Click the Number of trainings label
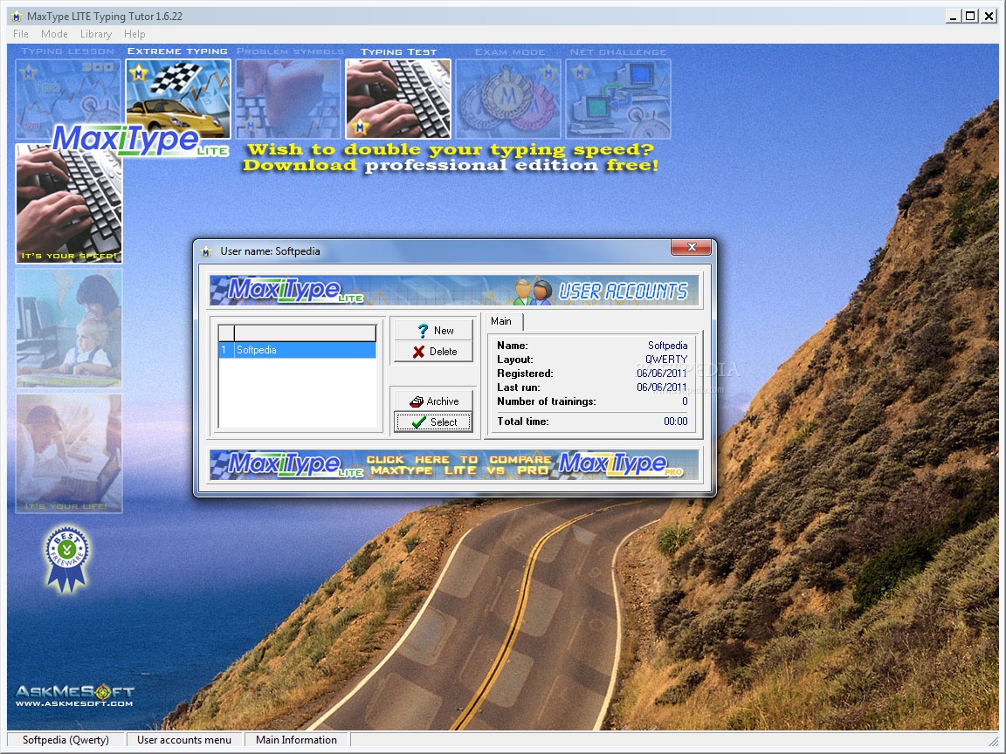Image resolution: width=1006 pixels, height=754 pixels. [547, 401]
